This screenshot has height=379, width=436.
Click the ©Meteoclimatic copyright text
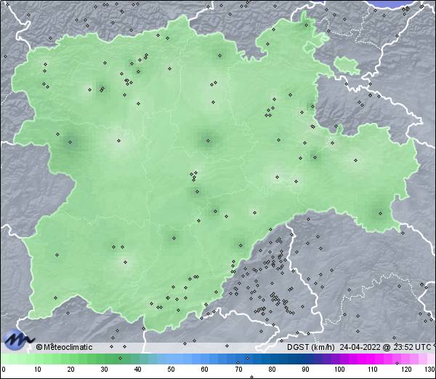[64, 347]
